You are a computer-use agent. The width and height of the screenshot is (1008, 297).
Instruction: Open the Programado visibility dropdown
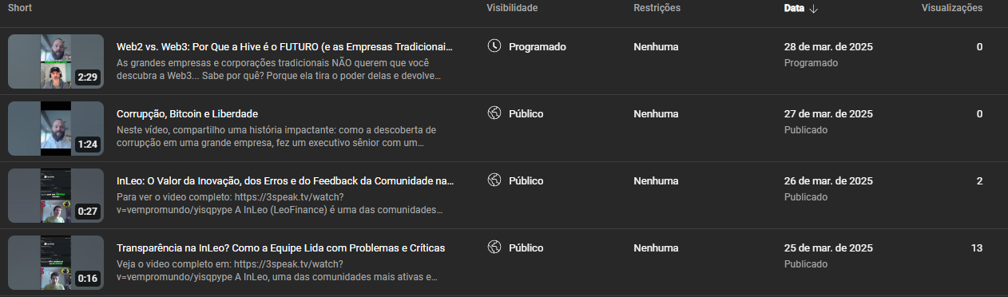click(x=527, y=46)
